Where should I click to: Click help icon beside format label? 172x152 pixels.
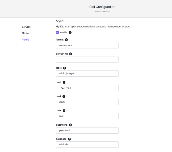pyautogui.click(x=66, y=40)
